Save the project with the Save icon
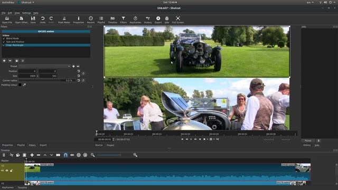Screen dimensions: 338x190 33,20
